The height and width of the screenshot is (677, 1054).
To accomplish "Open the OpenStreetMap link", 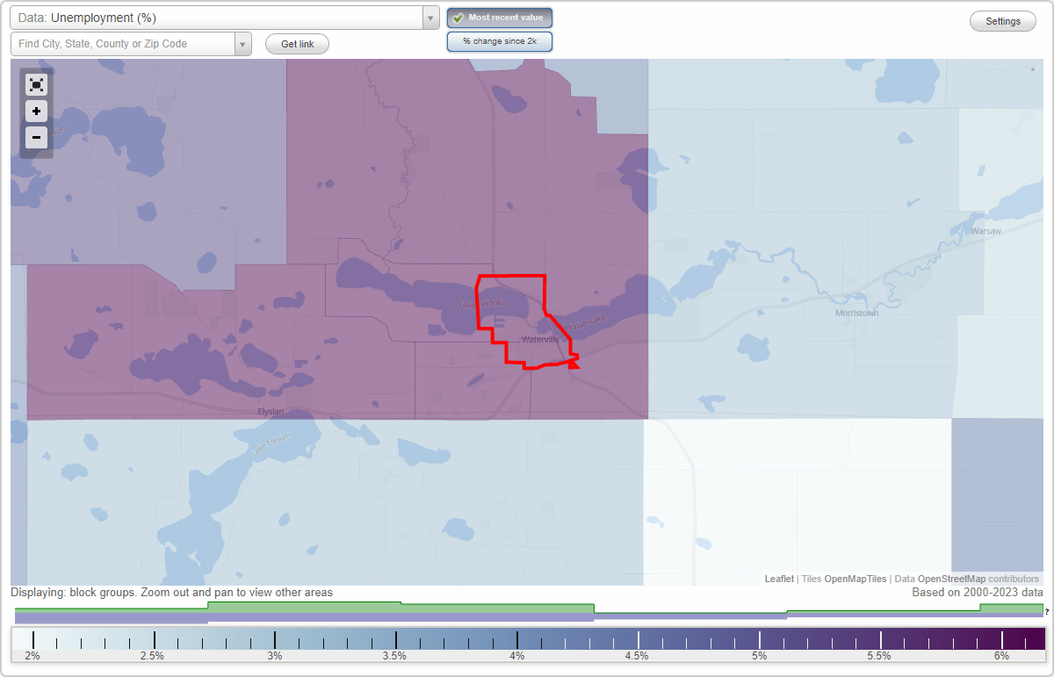I will tap(951, 579).
